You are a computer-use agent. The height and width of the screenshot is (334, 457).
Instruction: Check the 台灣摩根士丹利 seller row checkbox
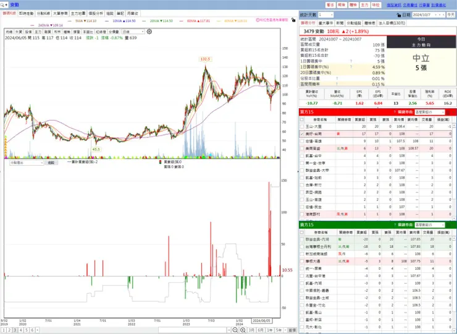[x=302, y=247]
